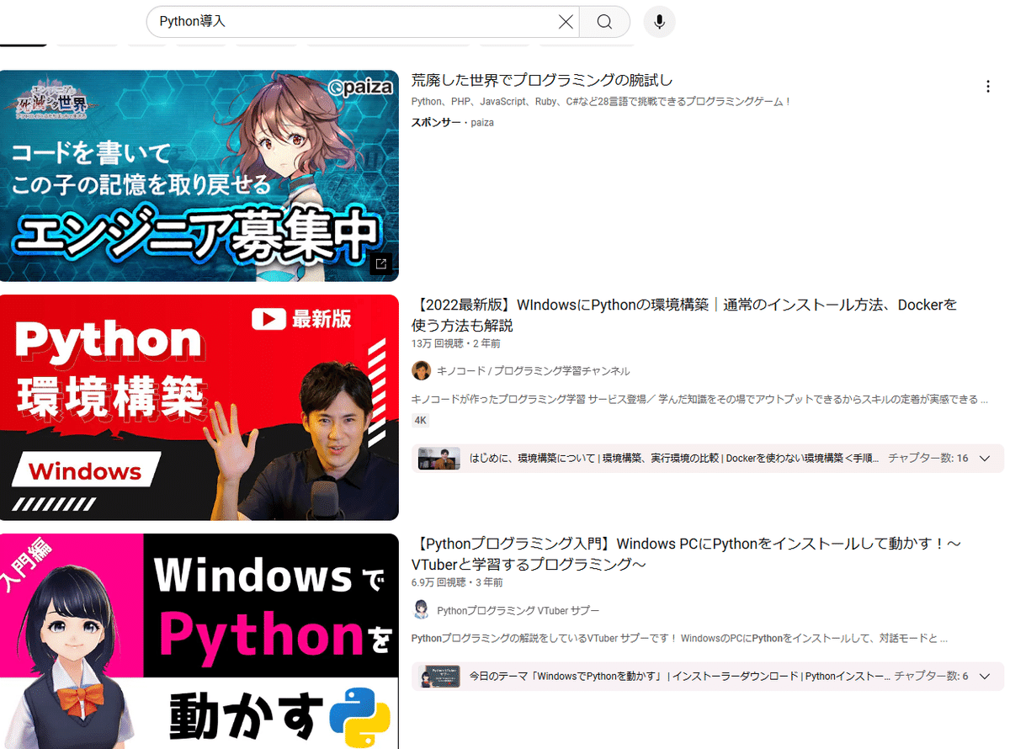This screenshot has width=1010, height=749.
Task: Open the ad title 荒廃した世界でプログラミングの腕試し
Action: point(542,81)
